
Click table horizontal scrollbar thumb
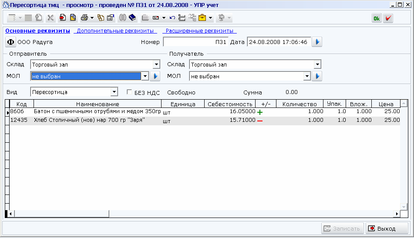point(61,214)
